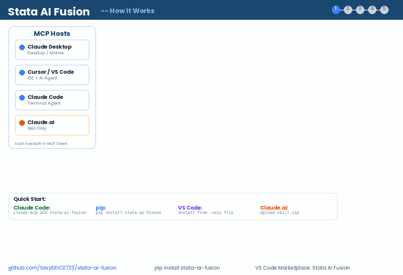Image resolution: width=403 pixels, height=275 pixels.
Task: Click the Stata AI Fusion title
Action: tap(49, 12)
